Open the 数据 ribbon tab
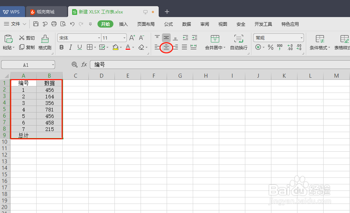 click(x=186, y=24)
